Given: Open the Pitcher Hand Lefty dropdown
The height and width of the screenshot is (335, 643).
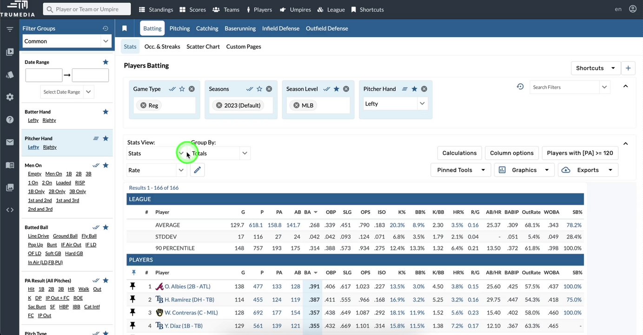Looking at the screenshot, I should (x=395, y=104).
